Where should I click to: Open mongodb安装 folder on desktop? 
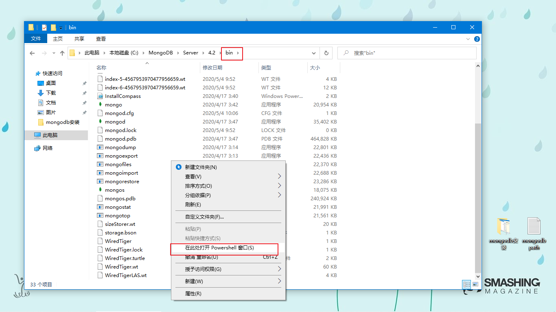click(503, 234)
